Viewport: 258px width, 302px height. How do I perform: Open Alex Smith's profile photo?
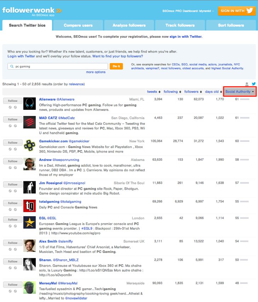(29, 245)
